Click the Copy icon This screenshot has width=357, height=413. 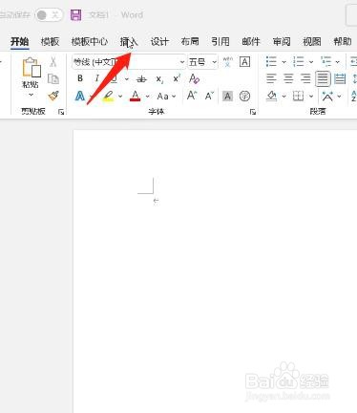53,78
